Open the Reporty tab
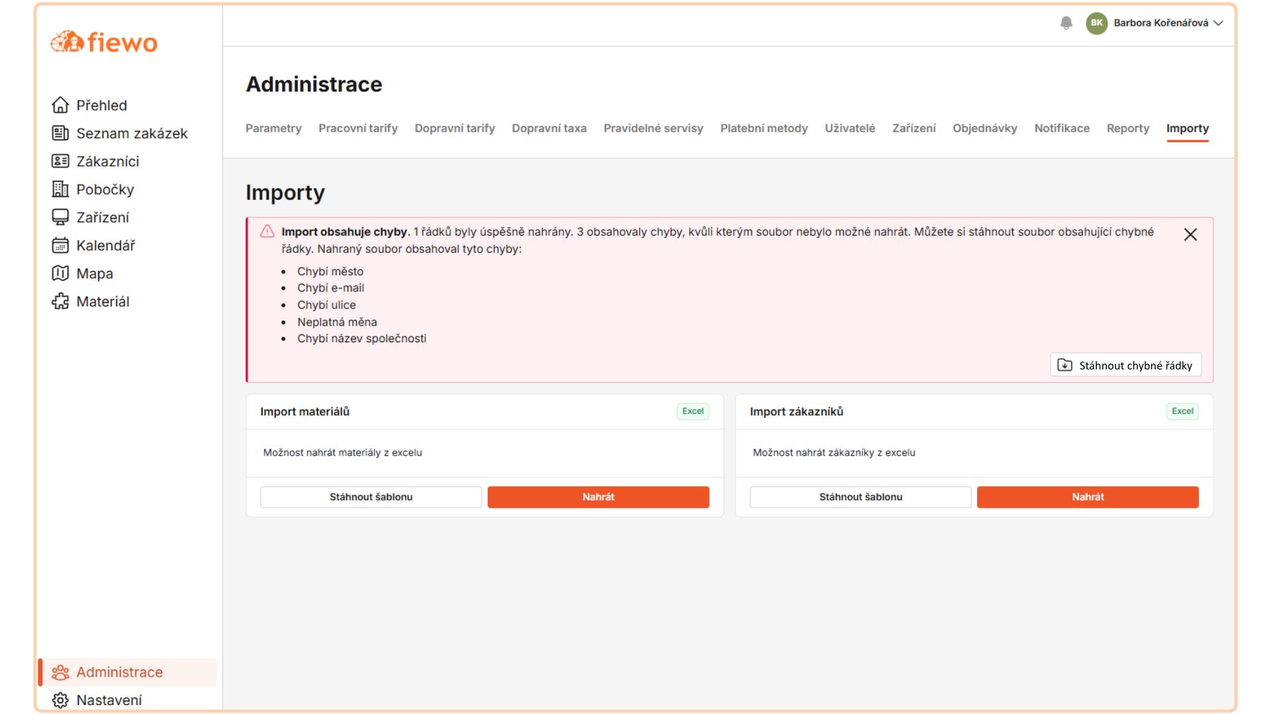The width and height of the screenshot is (1271, 715). click(1127, 128)
